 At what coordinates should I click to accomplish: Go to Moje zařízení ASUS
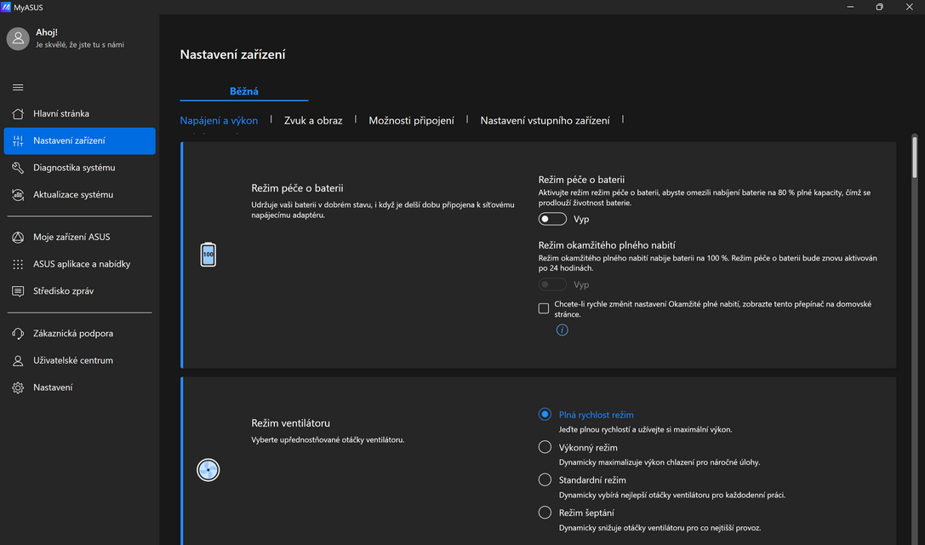pyautogui.click(x=71, y=237)
